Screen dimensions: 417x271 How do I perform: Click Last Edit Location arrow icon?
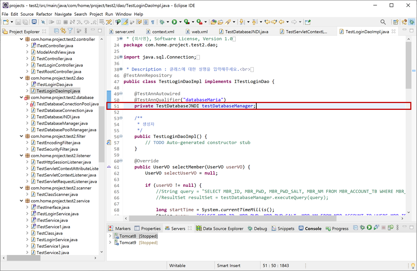pos(267,22)
